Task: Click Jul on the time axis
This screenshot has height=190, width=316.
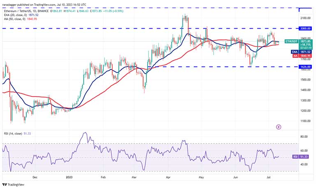Action: coord(268,177)
